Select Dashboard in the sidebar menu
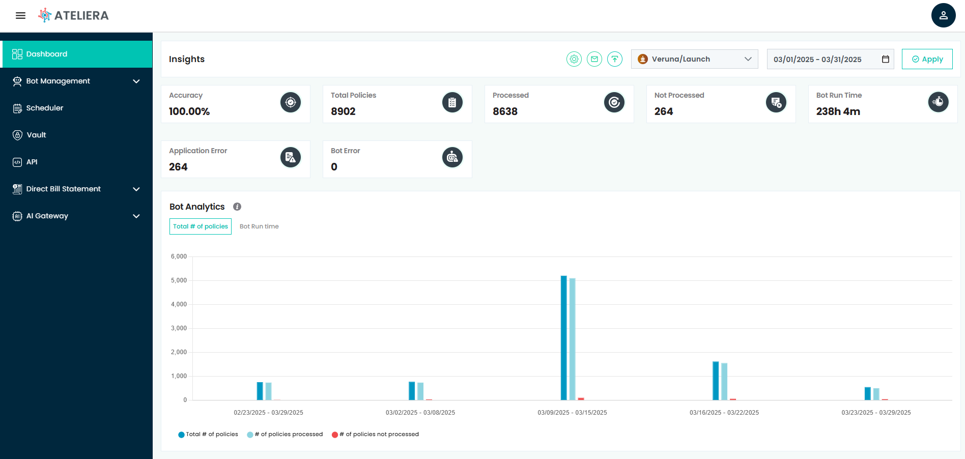Viewport: 965px width, 459px height. click(46, 54)
